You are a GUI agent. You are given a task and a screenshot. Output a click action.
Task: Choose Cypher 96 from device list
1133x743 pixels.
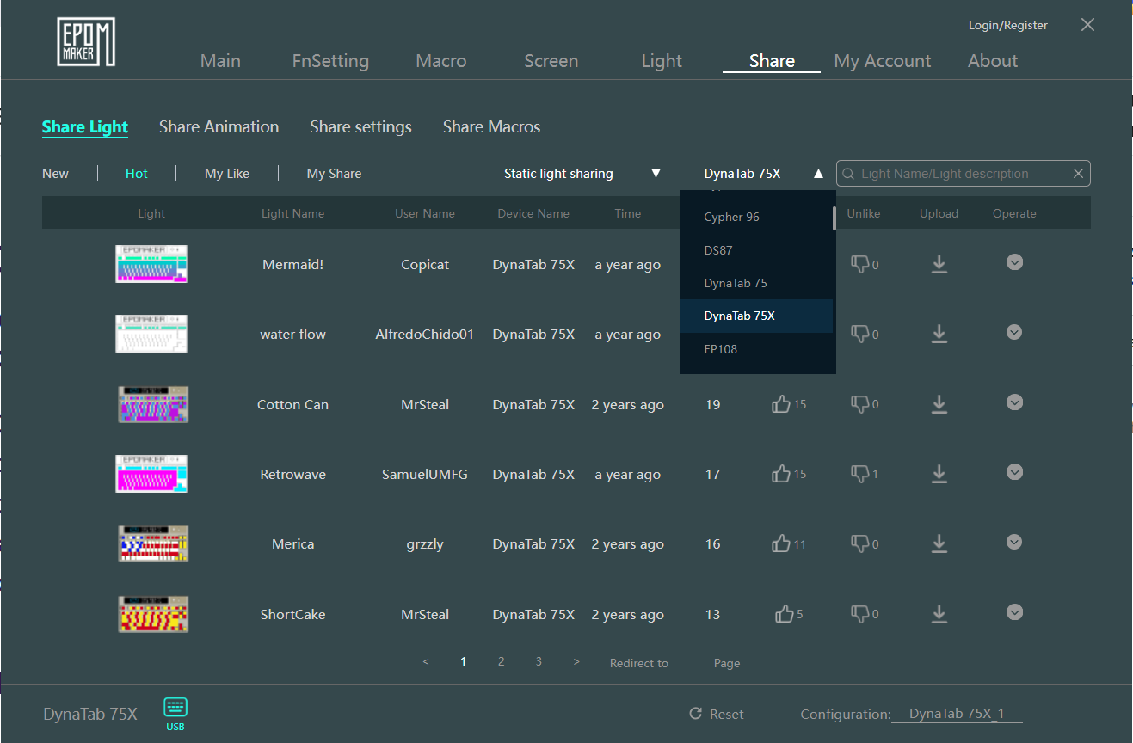click(x=731, y=217)
